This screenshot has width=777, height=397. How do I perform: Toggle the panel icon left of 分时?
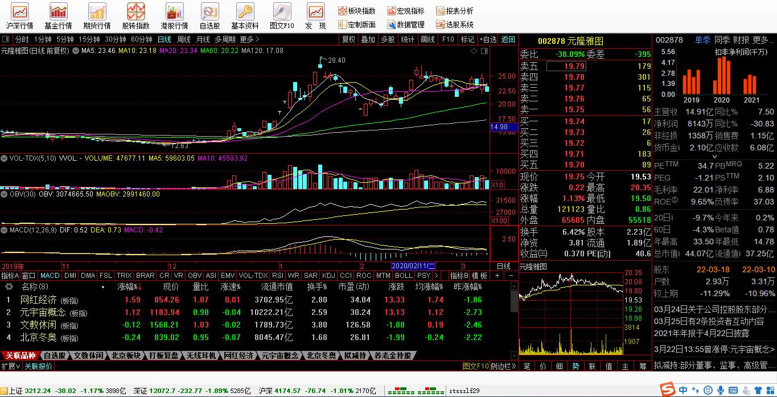coord(6,39)
